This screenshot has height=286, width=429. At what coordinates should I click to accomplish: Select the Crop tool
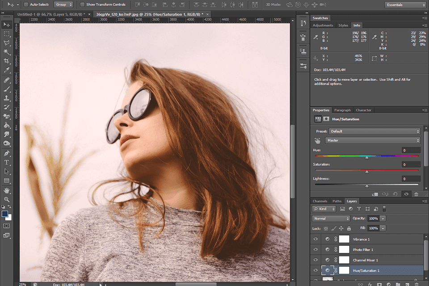click(7, 61)
